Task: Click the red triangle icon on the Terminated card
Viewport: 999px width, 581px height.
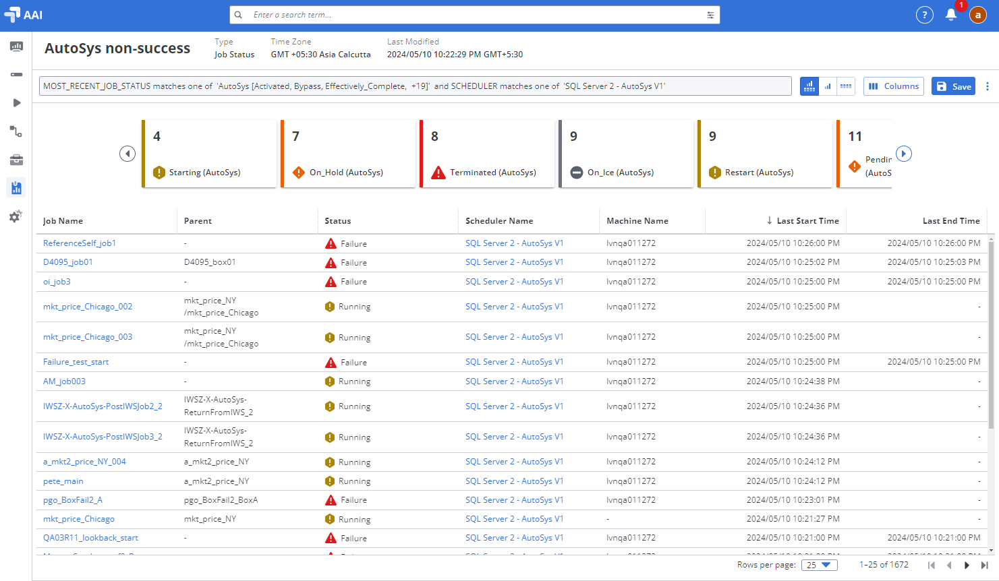Action: coord(438,173)
